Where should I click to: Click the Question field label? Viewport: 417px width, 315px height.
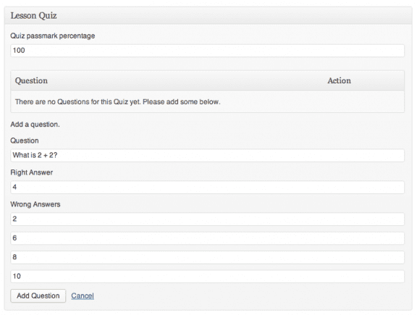coord(25,140)
